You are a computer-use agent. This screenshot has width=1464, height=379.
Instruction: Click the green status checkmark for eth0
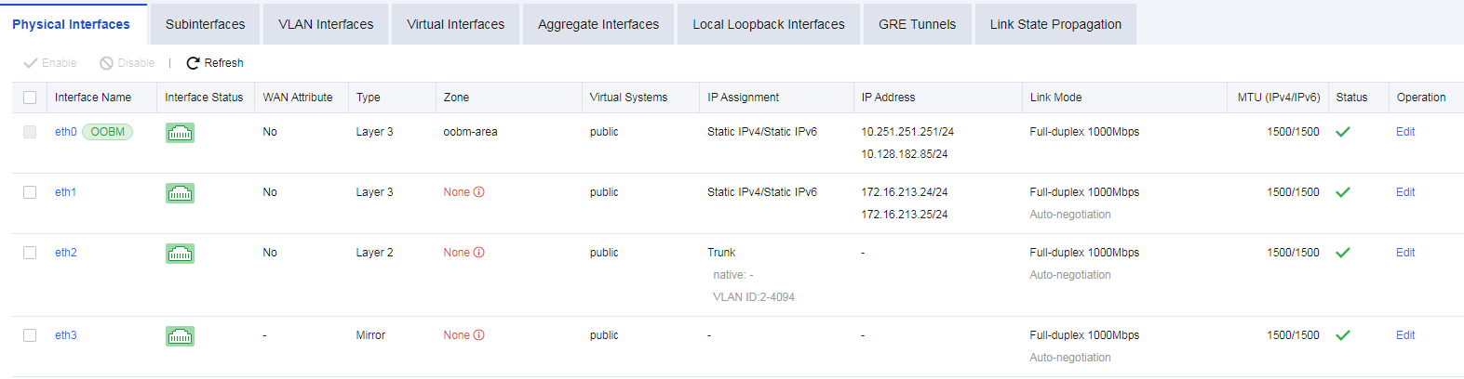pyautogui.click(x=1343, y=132)
